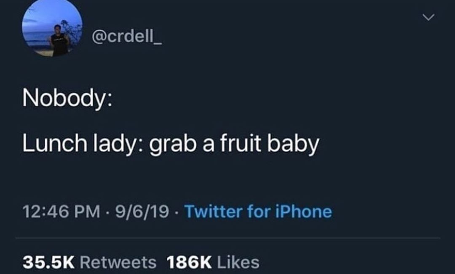View the Retweets list label

[118, 263]
